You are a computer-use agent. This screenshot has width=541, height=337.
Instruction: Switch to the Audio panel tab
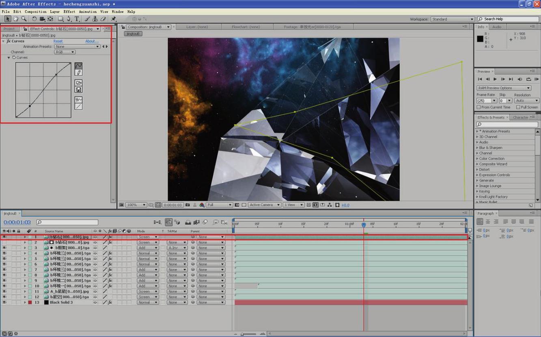[x=497, y=27]
